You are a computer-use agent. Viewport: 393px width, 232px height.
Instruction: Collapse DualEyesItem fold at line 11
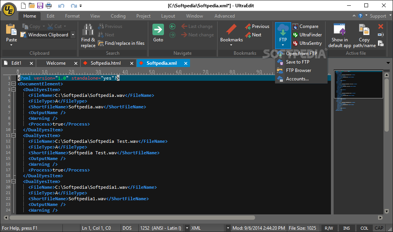[13, 136]
